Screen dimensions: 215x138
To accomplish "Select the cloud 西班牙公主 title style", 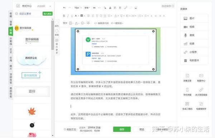I will click(x=31, y=58).
